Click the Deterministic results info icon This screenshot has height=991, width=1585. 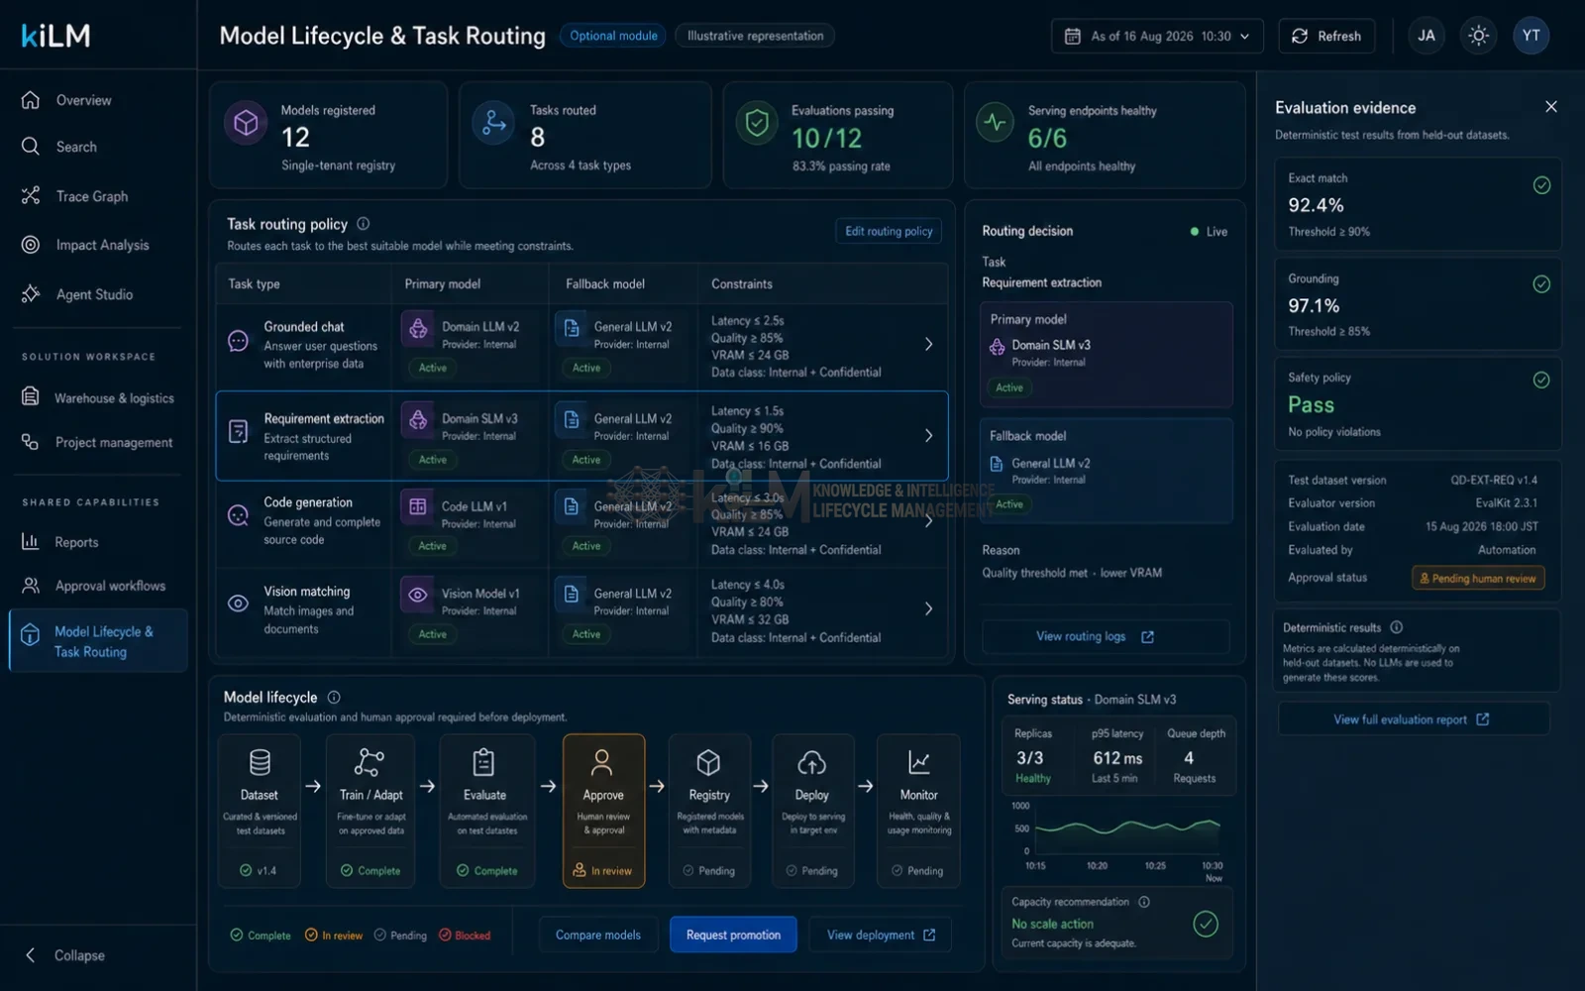[1396, 627]
